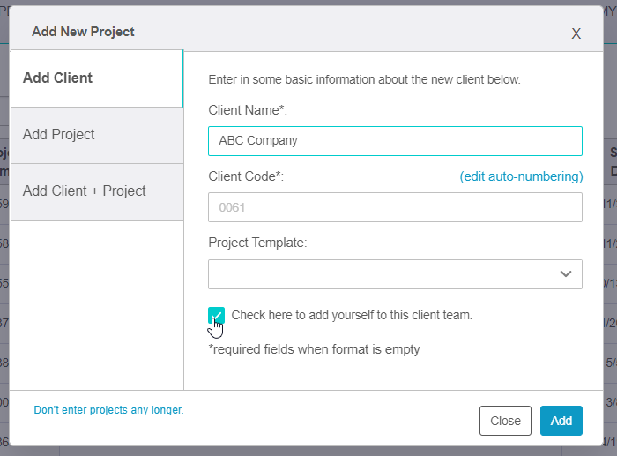Select the Add Client + Project tab
The width and height of the screenshot is (617, 456).
[85, 191]
